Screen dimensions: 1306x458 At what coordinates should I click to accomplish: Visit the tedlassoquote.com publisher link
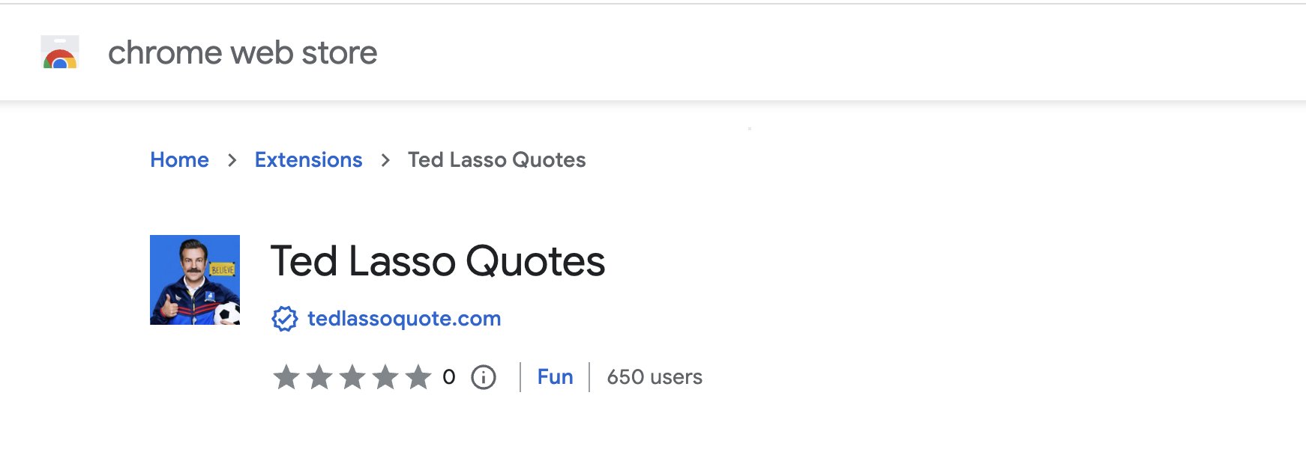[404, 319]
